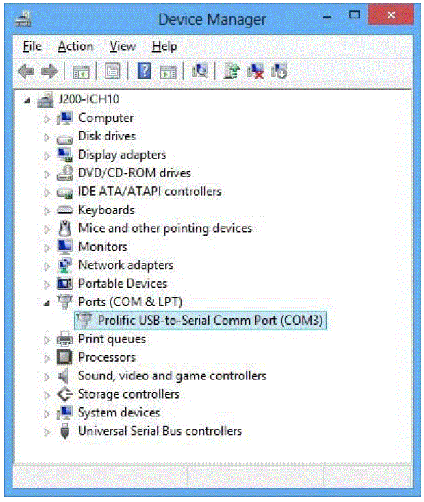The image size is (424, 502).
Task: Open the File menu
Action: point(32,47)
